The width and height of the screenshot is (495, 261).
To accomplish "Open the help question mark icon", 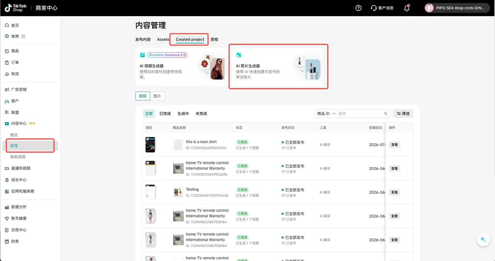I will click(358, 8).
